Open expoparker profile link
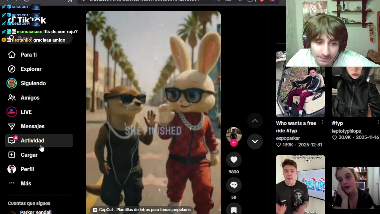380x214 pixels. (288, 138)
